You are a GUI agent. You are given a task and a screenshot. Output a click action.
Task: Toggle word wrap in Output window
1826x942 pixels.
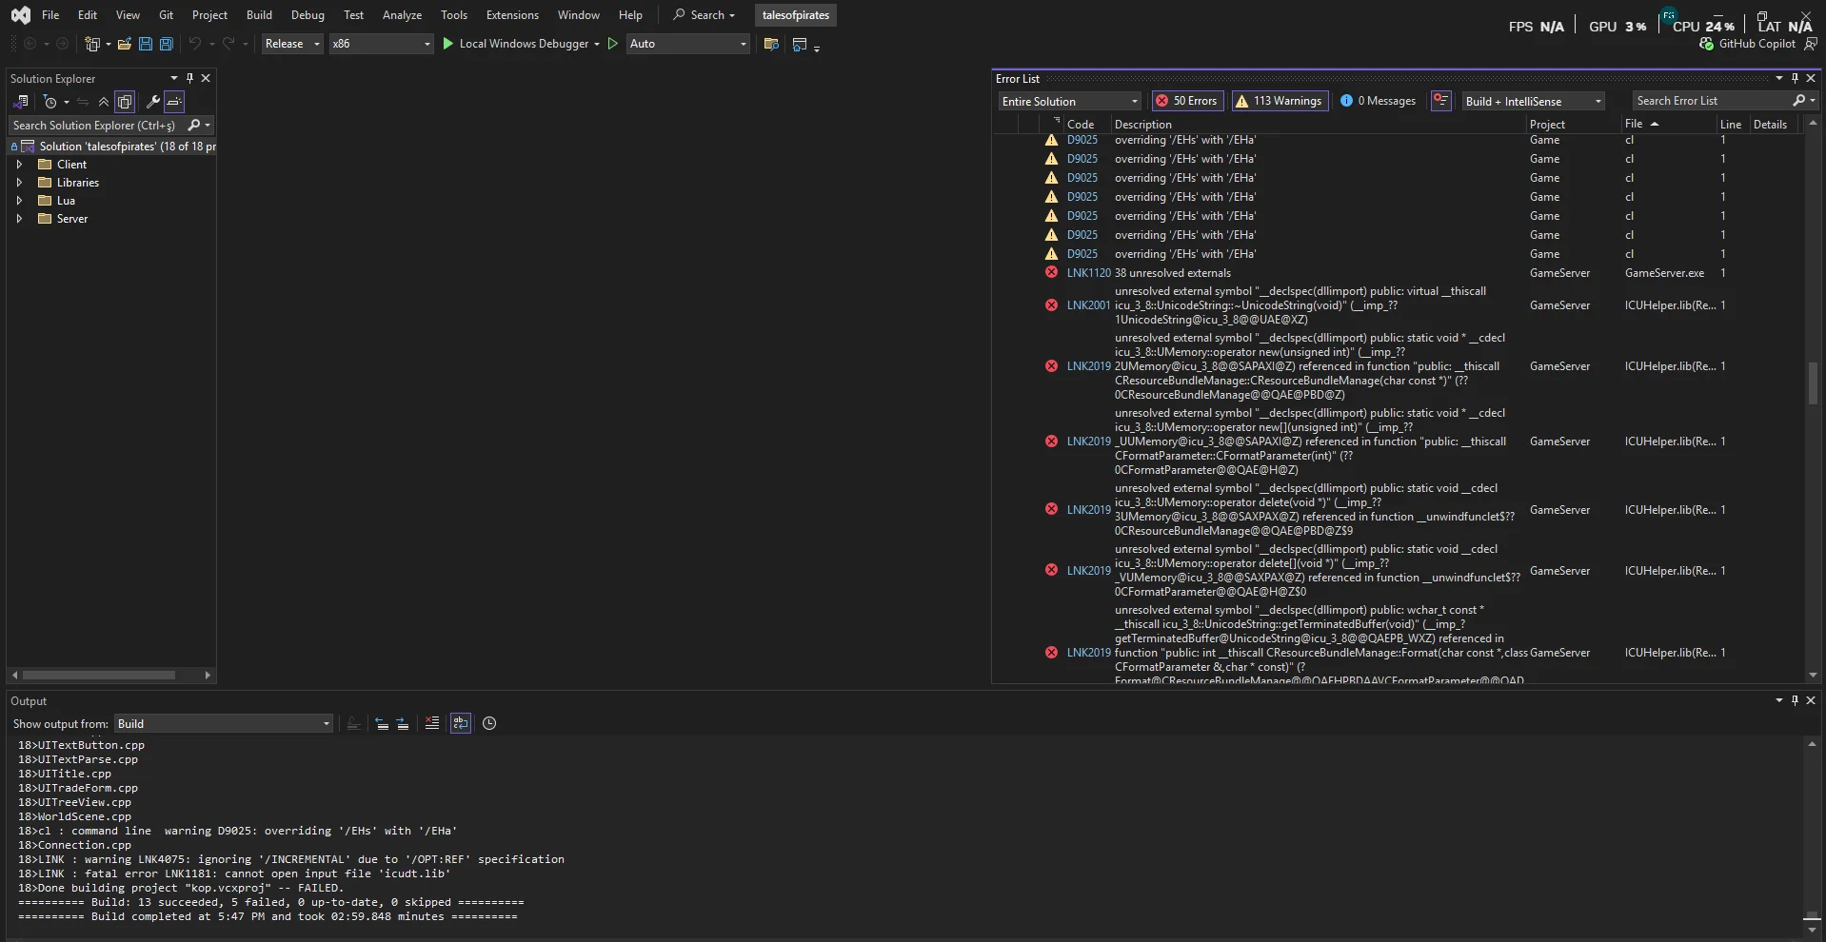(461, 723)
